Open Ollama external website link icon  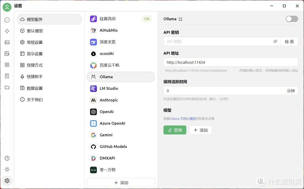click(x=180, y=19)
